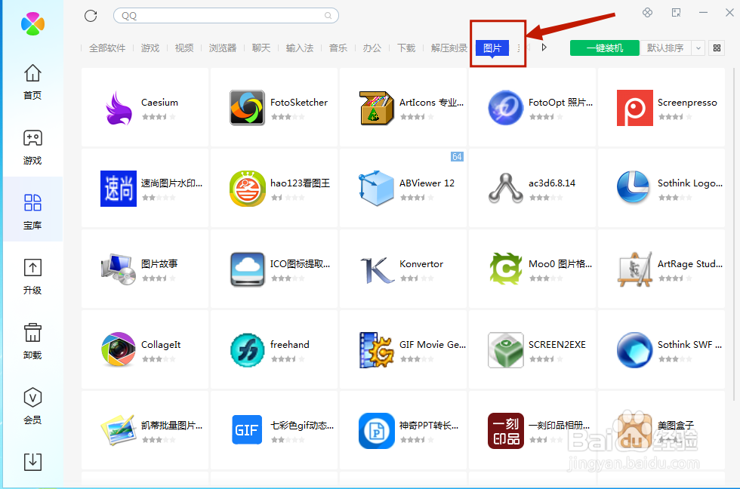Select the ArtIcons treasure chest icon

[x=376, y=108]
